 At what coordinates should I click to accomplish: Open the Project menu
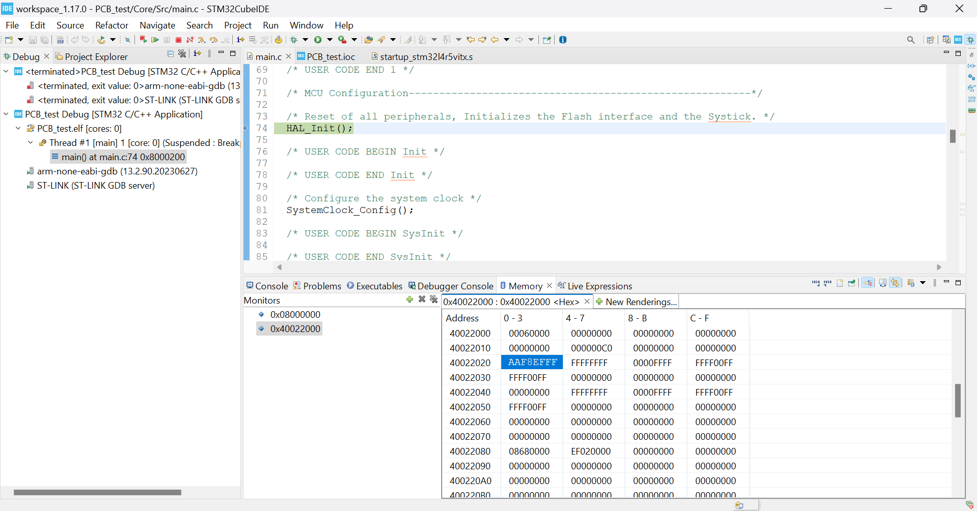point(238,25)
